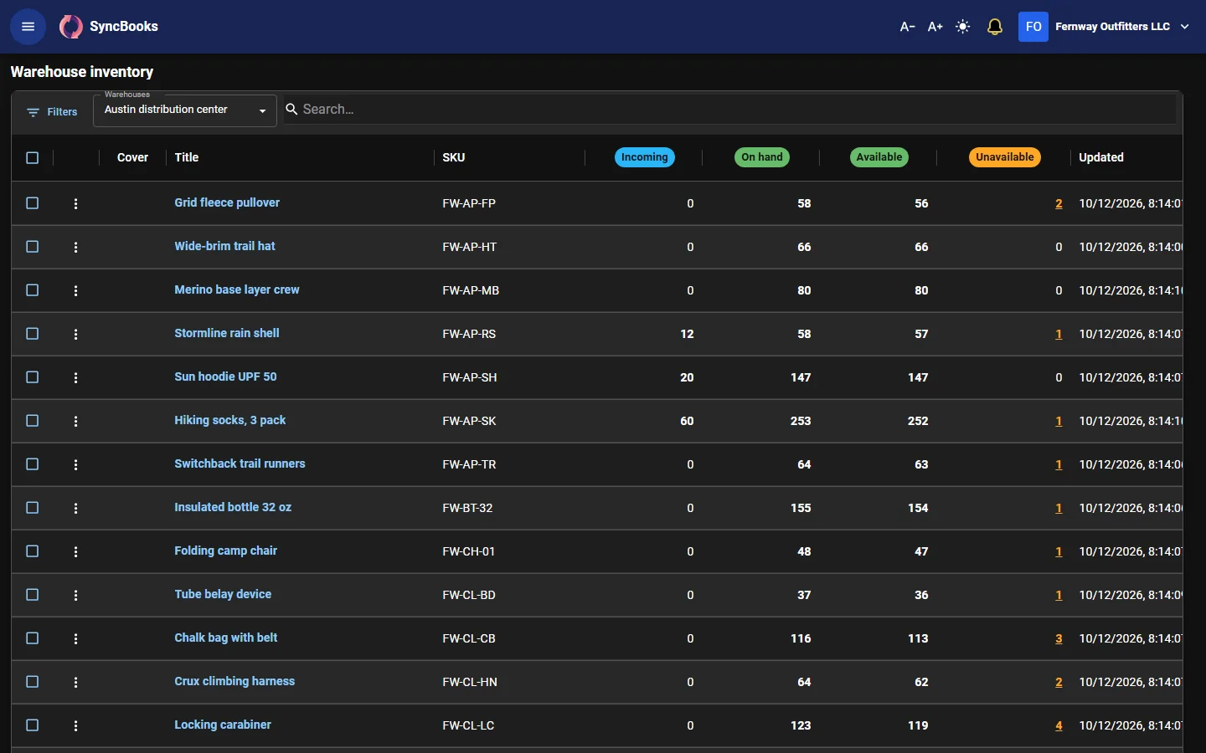Open the hamburger navigation menu

[28, 27]
